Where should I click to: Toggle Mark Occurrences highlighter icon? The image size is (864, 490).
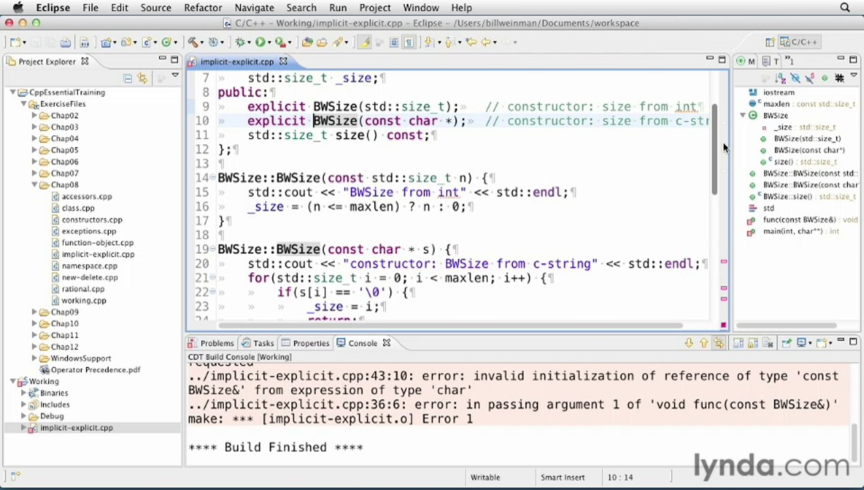(x=364, y=42)
